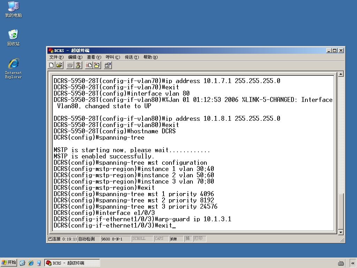Click the 捕 capture status indicator
The width and height of the screenshot is (357, 268).
pyautogui.click(x=188, y=239)
